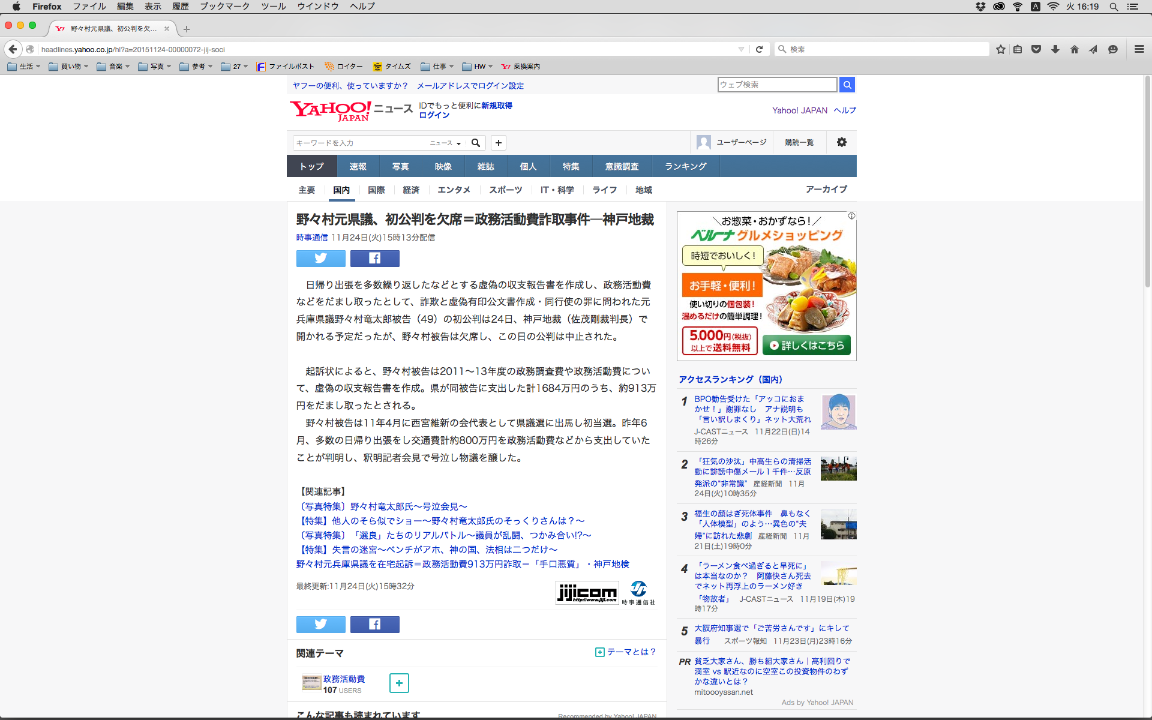Go to Firefox home icon

pyautogui.click(x=1074, y=49)
